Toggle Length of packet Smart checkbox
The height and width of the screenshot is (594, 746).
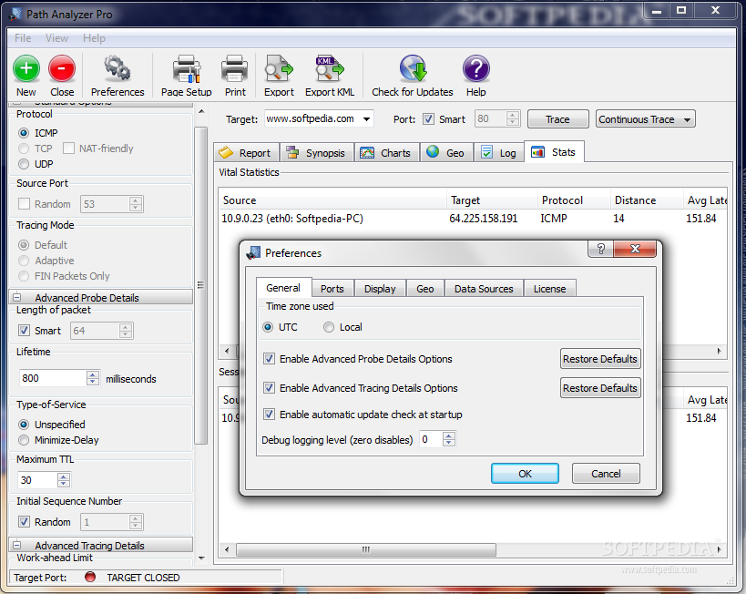[x=24, y=331]
